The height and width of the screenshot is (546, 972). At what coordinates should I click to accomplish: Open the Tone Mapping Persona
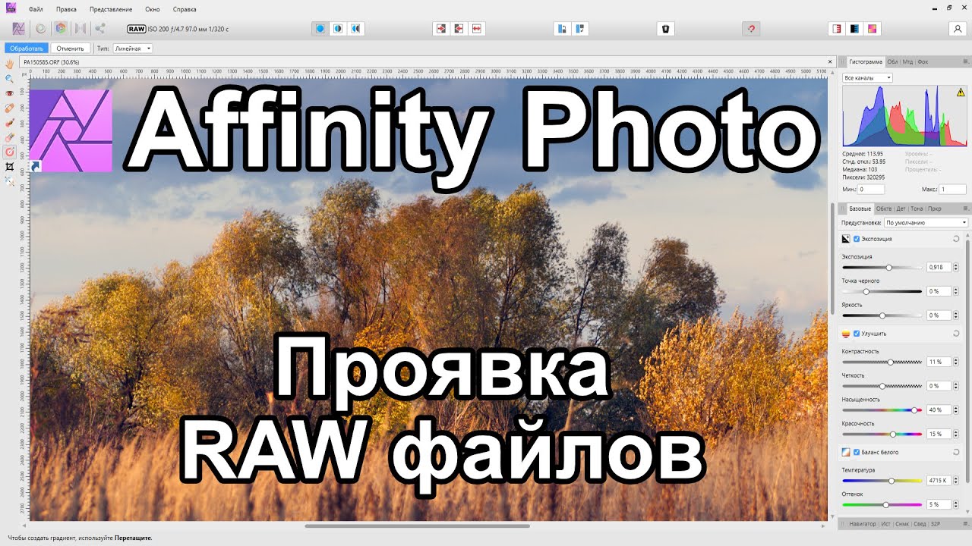coord(80,29)
